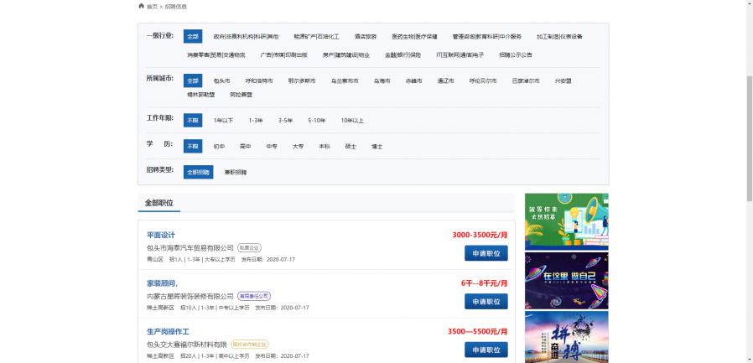Screen dimensions: 753x363
Task: Filter industry by 酒店旅游
Action: pos(365,37)
